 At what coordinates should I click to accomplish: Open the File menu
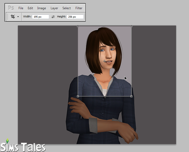[21, 8]
